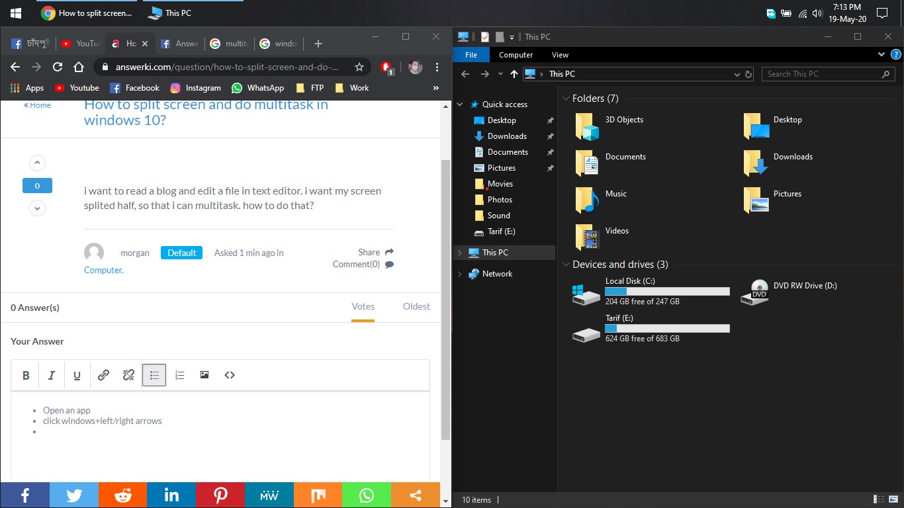Click the Search This PC field
The width and height of the screenshot is (904, 508).
click(821, 74)
